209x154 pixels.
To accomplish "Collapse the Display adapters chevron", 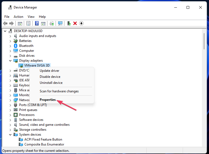I will coord(10,61).
